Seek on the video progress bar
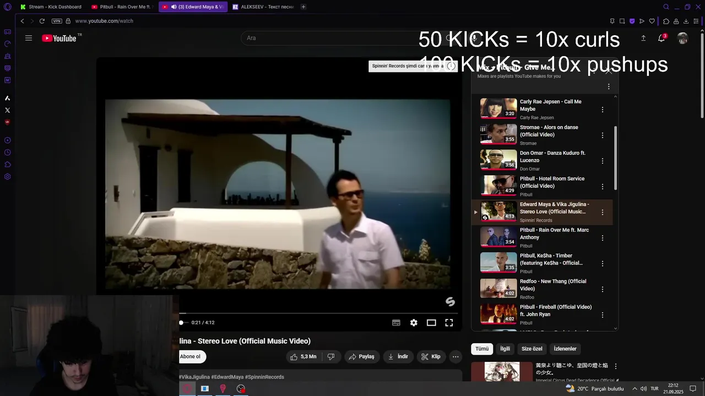The height and width of the screenshot is (396, 705). pos(319,313)
